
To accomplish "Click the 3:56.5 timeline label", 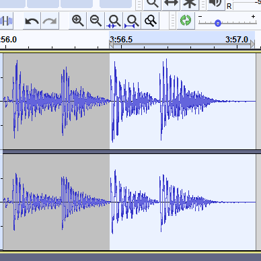I will pos(121,40).
